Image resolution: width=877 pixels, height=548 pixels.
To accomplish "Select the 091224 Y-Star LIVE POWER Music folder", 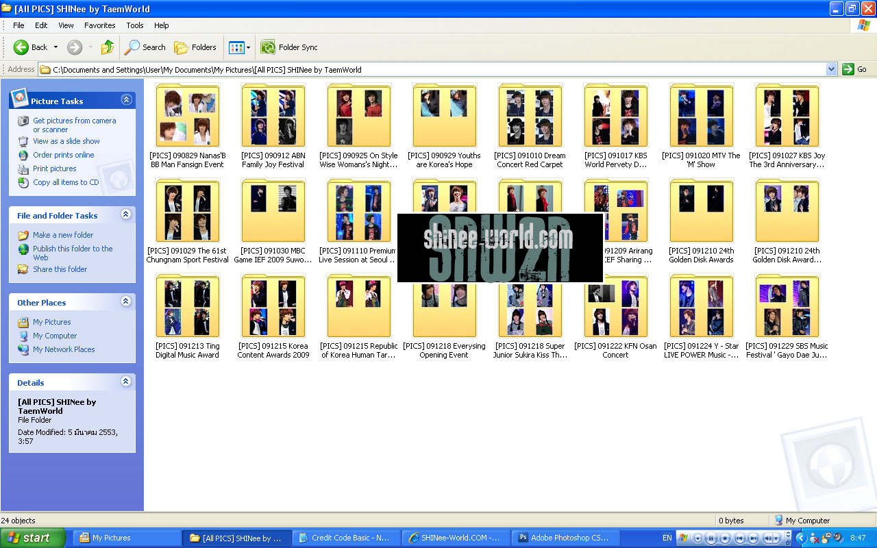I will [x=701, y=317].
